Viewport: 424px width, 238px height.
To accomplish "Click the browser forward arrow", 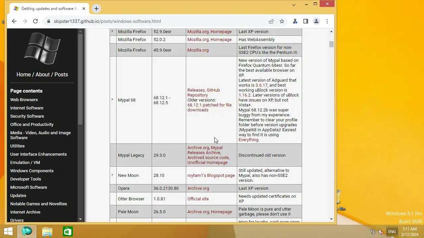I will (25, 21).
